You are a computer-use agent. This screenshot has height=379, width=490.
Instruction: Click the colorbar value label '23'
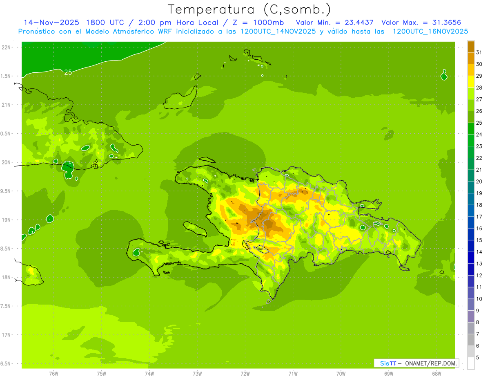click(479, 146)
